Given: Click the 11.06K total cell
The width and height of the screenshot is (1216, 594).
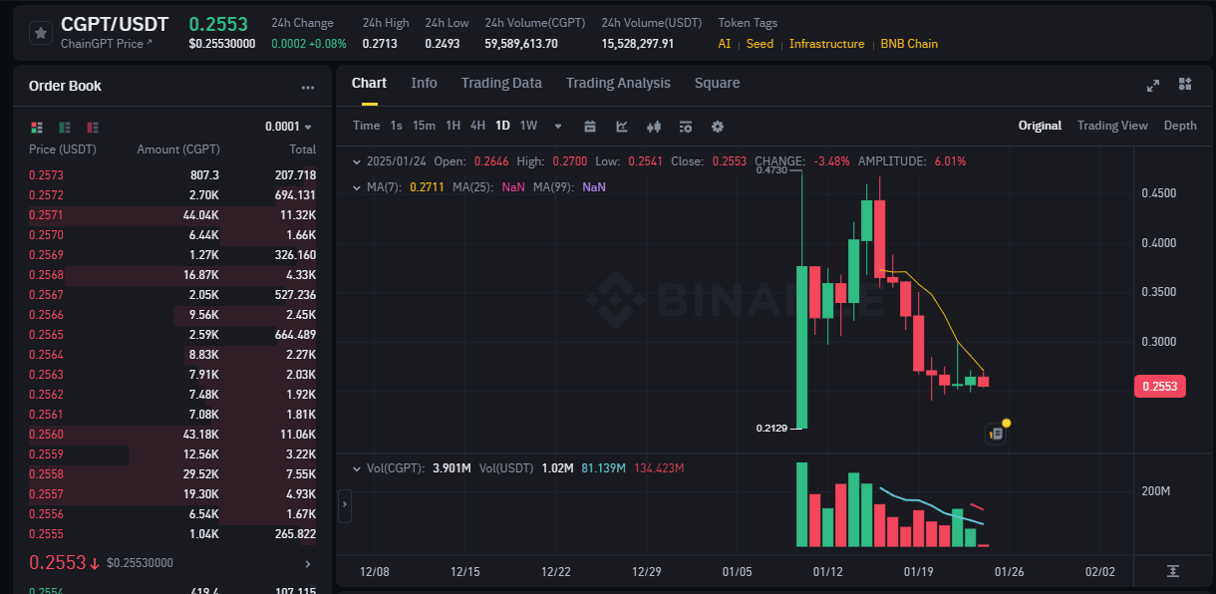Looking at the screenshot, I should (x=296, y=435).
